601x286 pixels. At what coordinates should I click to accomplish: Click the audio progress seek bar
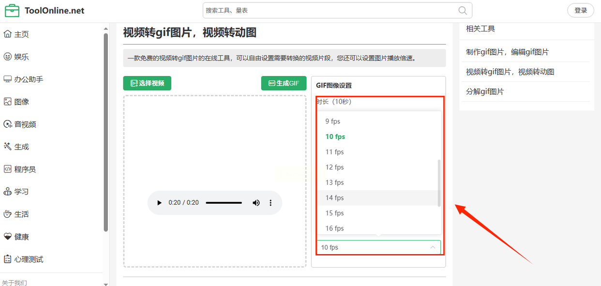(x=224, y=203)
